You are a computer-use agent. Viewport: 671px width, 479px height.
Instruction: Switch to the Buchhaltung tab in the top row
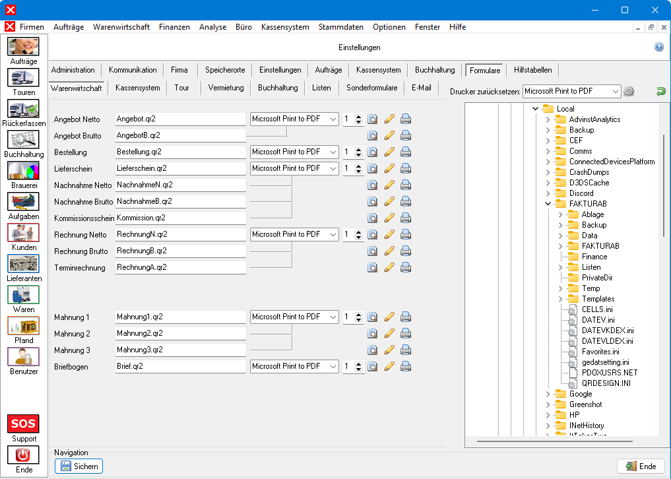435,70
